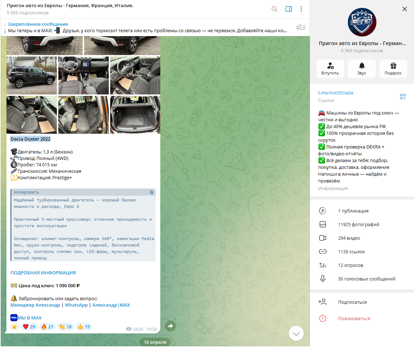
Task: Add the star reaction
Action: (x=14, y=327)
